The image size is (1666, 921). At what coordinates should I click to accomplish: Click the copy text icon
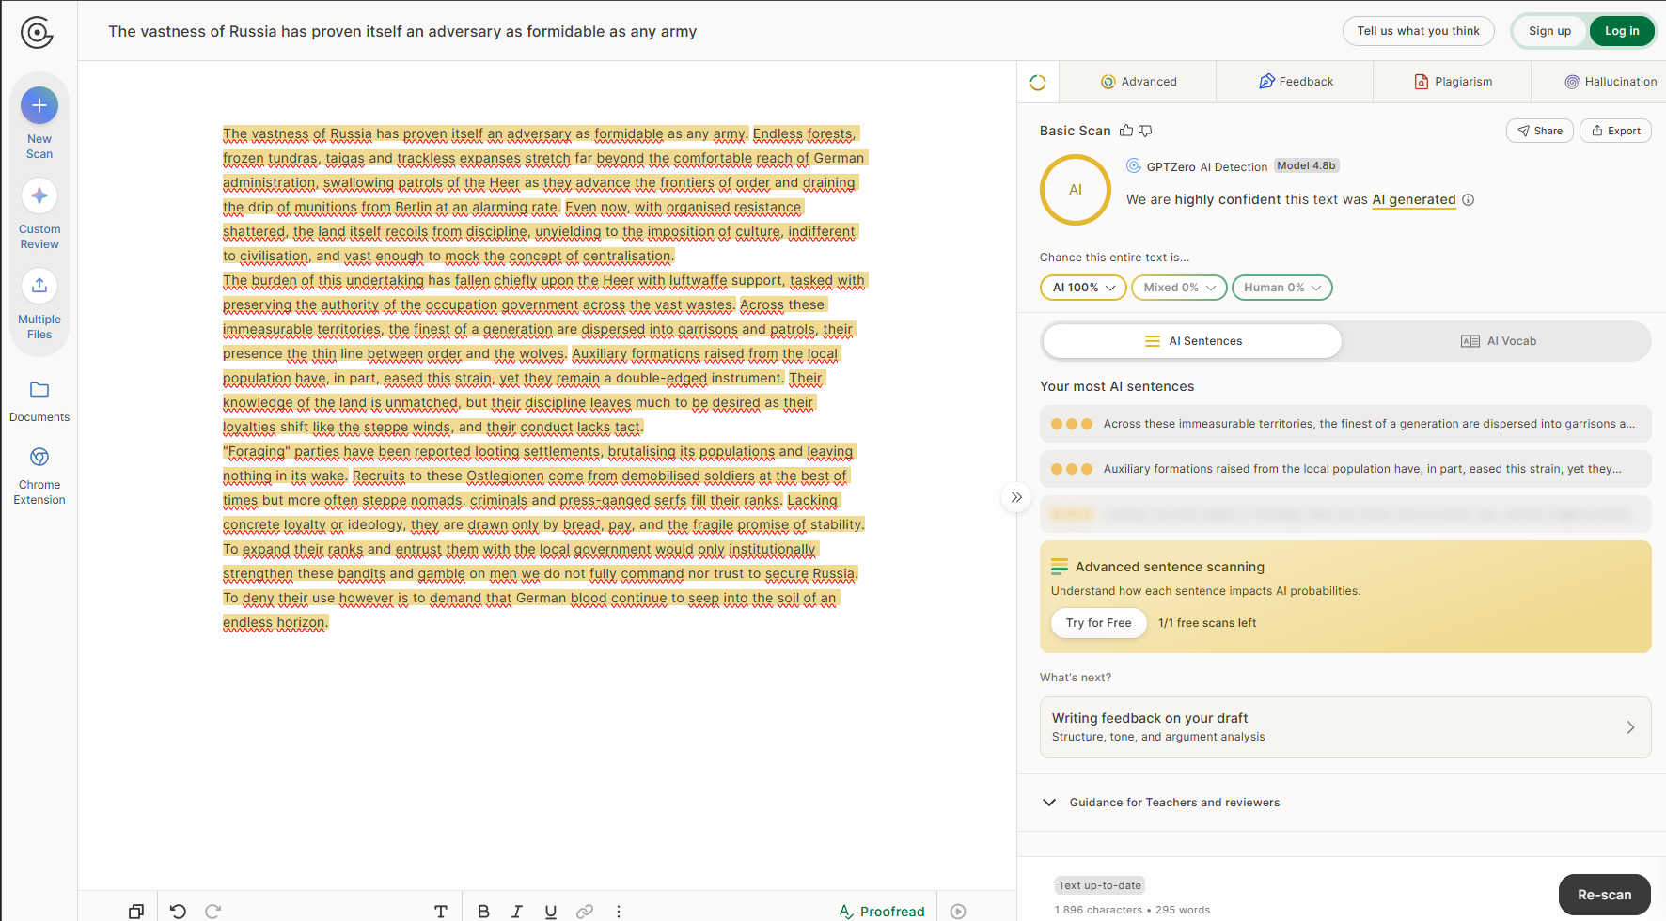(136, 911)
